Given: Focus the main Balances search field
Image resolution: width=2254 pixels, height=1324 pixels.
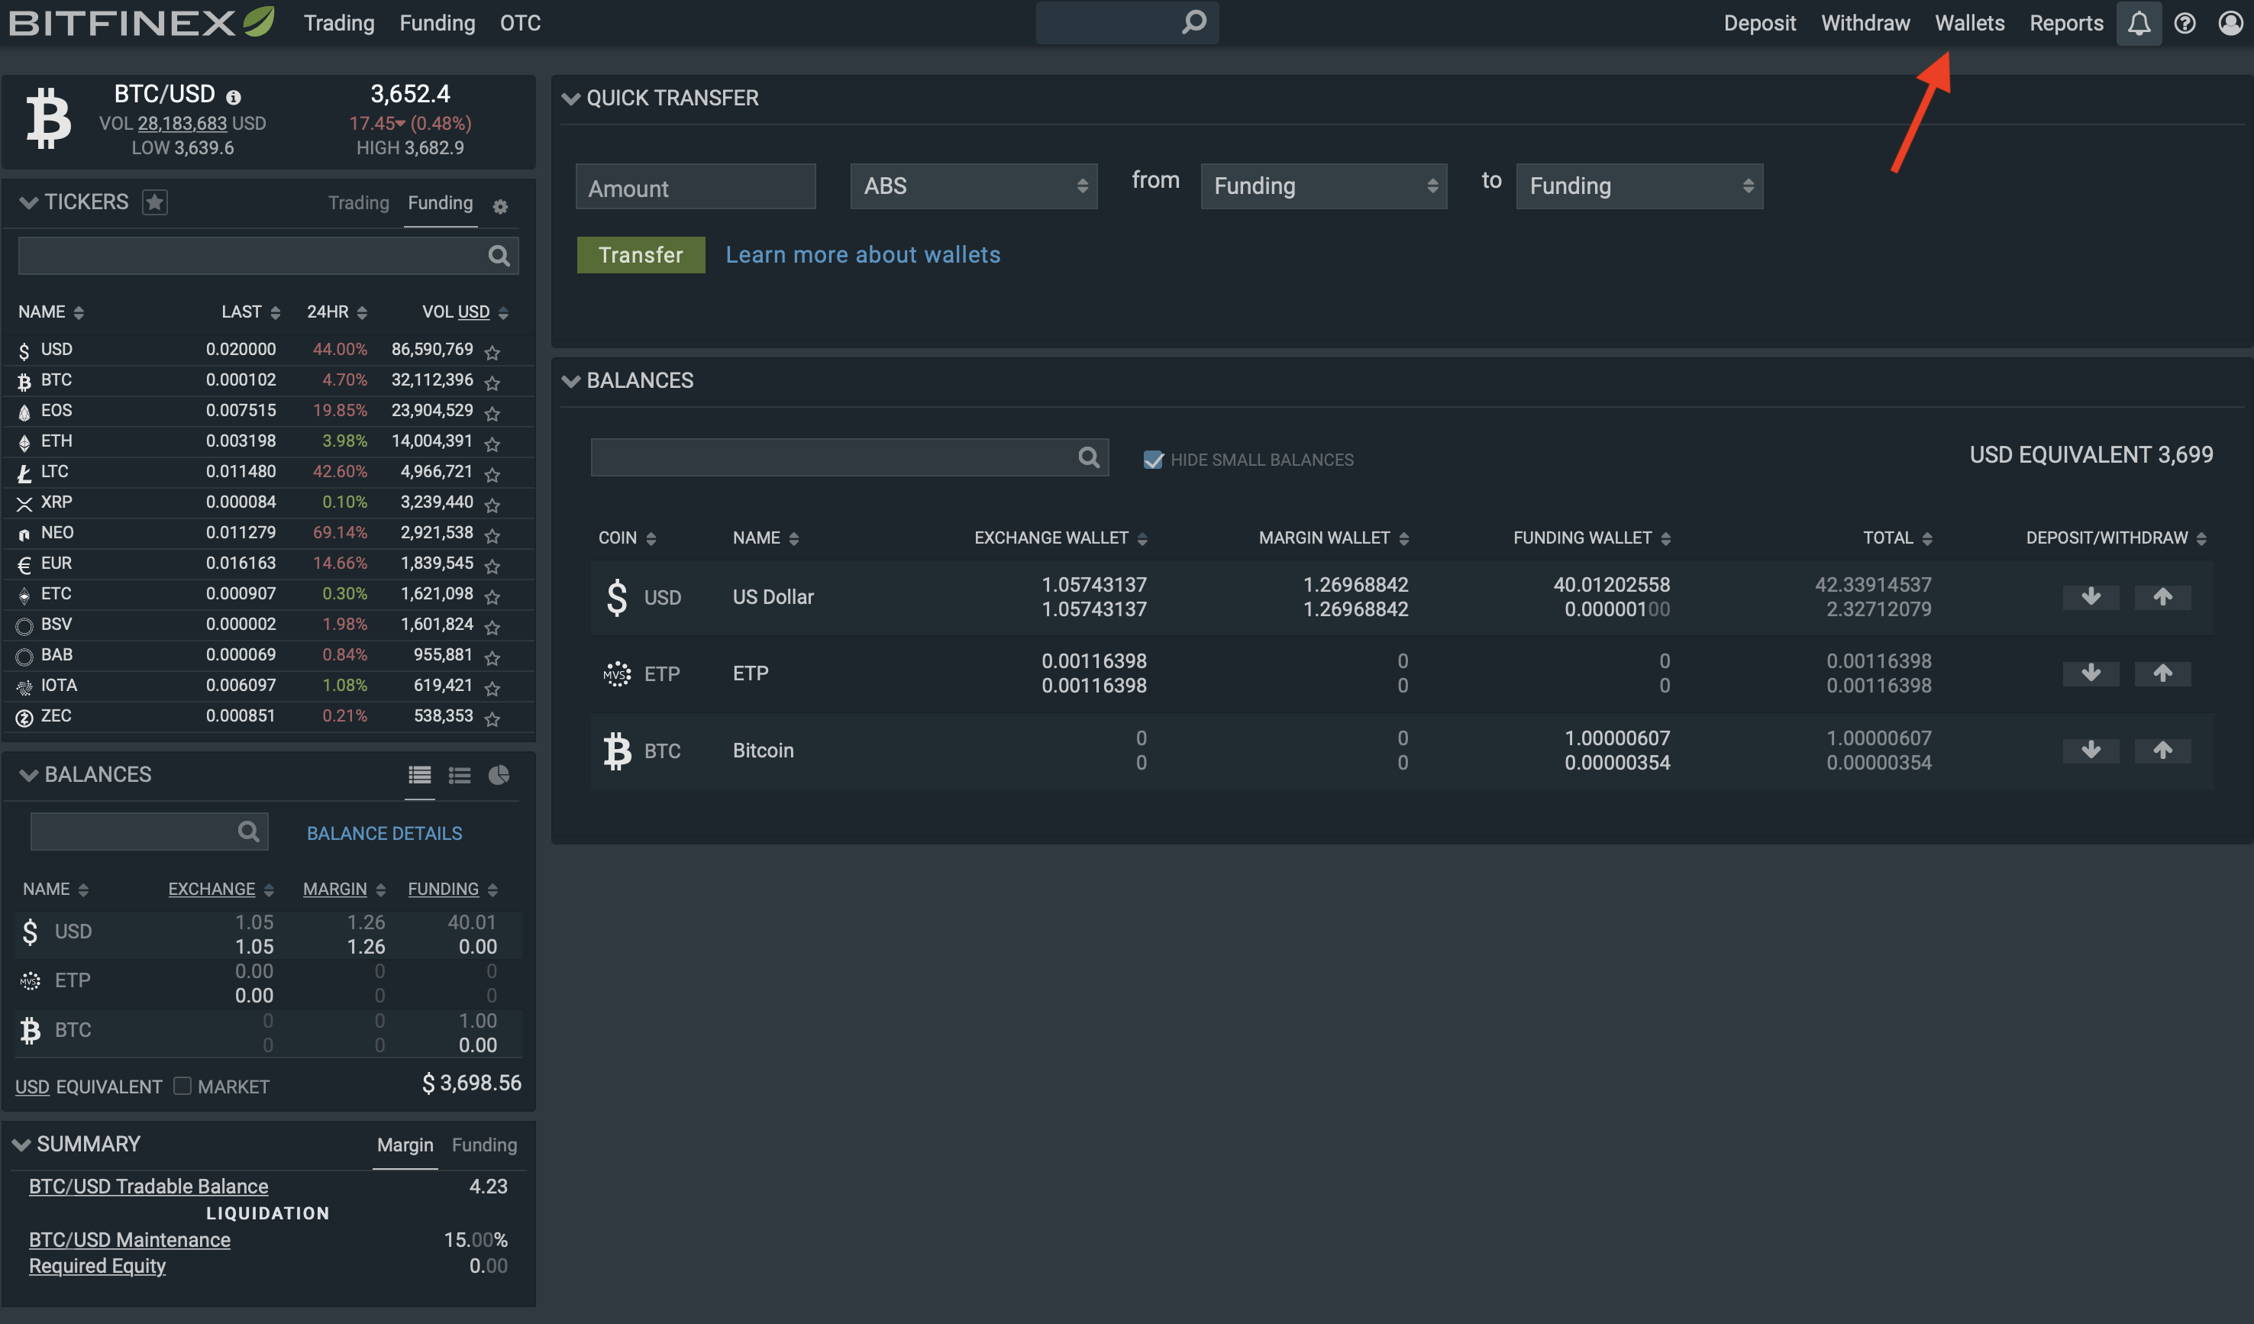Looking at the screenshot, I should point(850,457).
